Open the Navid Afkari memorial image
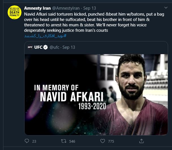 point(96,94)
